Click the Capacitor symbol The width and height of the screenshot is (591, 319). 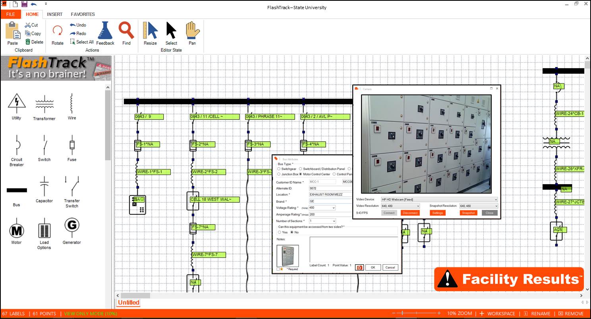coord(44,186)
